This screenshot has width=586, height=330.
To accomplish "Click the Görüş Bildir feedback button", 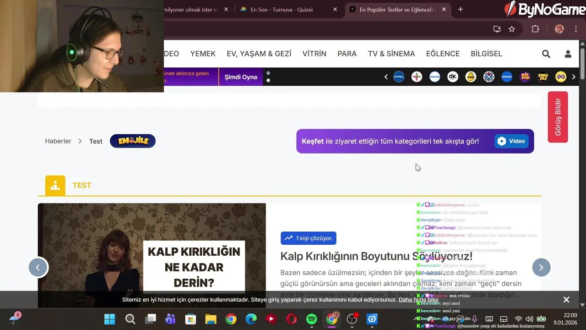I will 558,117.
